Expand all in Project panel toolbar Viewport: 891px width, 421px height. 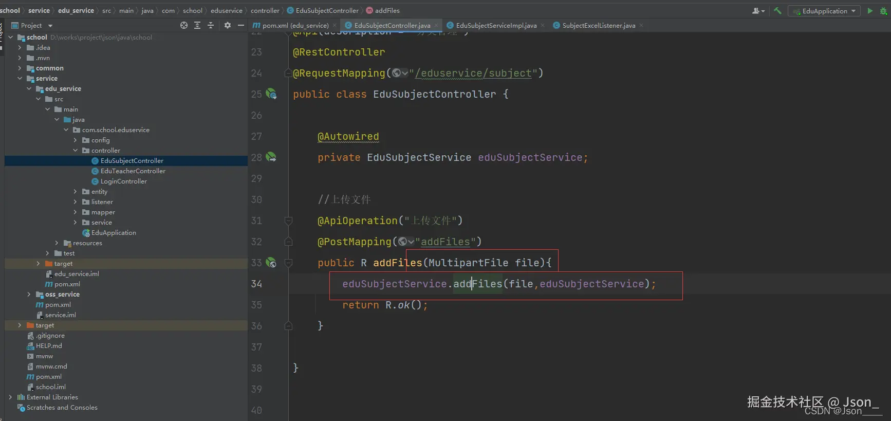click(x=197, y=25)
